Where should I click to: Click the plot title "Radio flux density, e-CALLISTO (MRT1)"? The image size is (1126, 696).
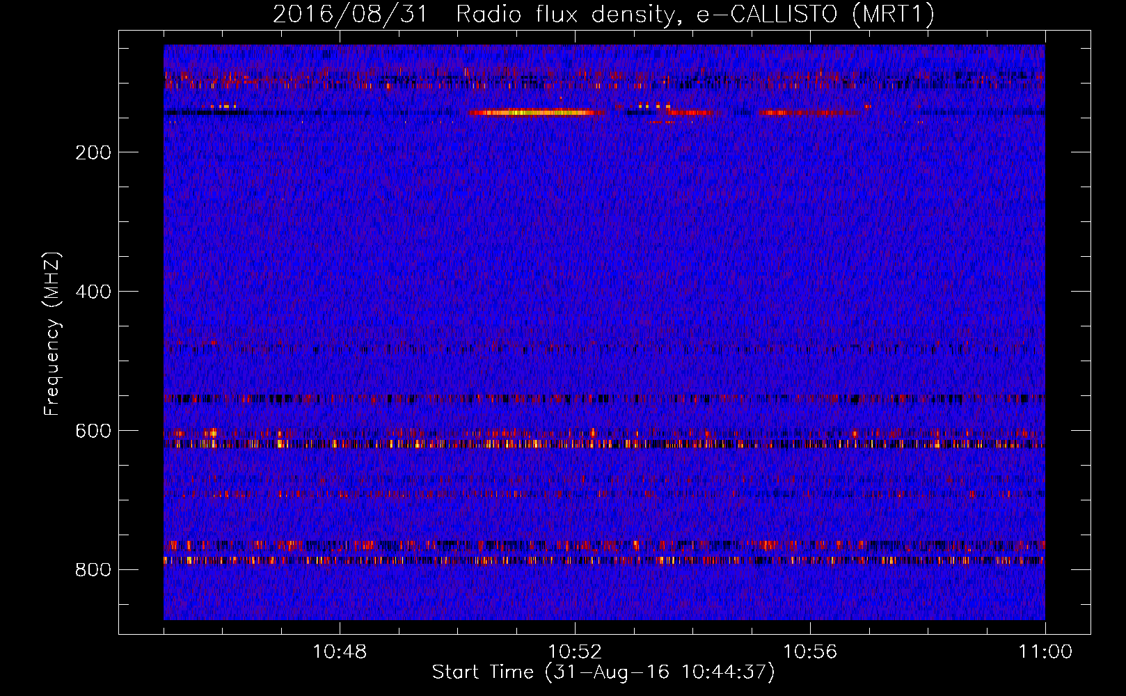pos(695,14)
